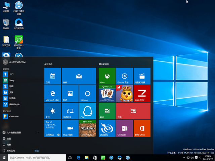Click the GHOST580.COM user account
Screen dimensions: 215x161
(15, 62)
